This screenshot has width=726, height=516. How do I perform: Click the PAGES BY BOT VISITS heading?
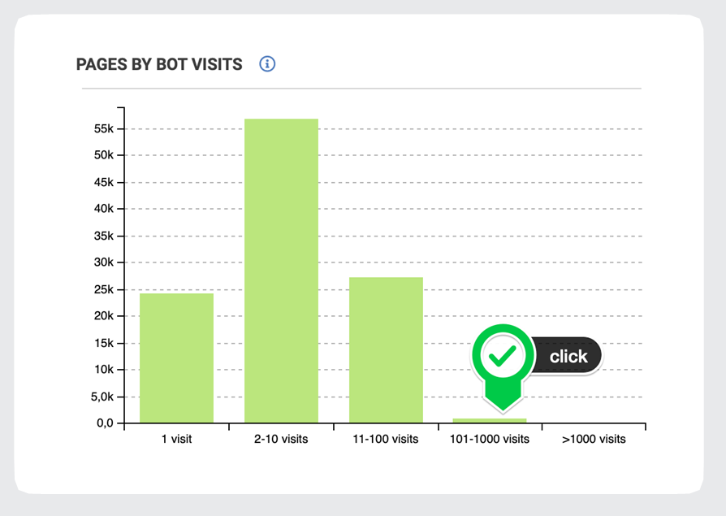[159, 64]
